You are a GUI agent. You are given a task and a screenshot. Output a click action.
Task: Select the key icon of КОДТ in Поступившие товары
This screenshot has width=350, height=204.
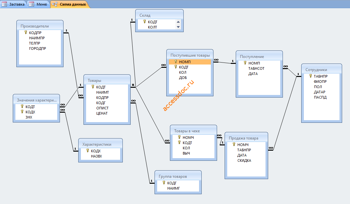point(176,67)
